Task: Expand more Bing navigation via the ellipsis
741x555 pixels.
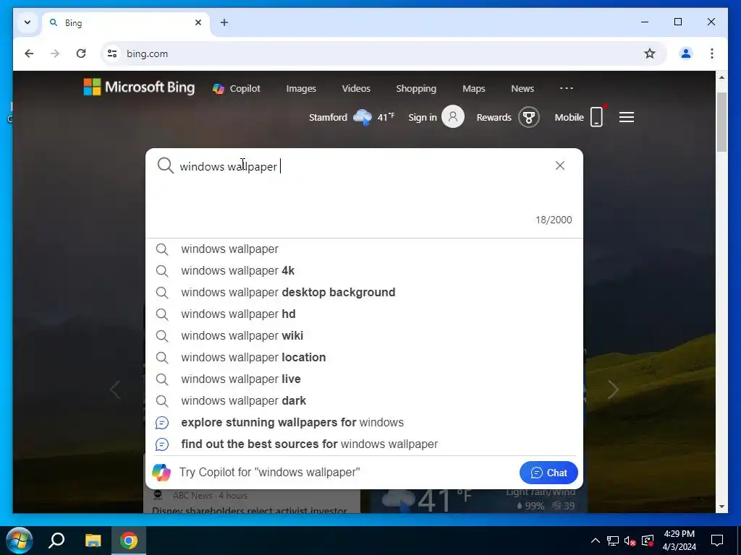Action: coord(566,88)
